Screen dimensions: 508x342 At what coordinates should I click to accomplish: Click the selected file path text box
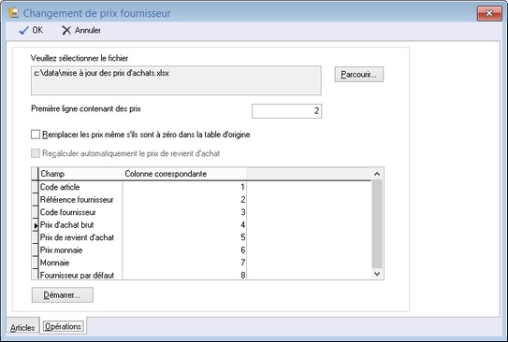point(176,80)
